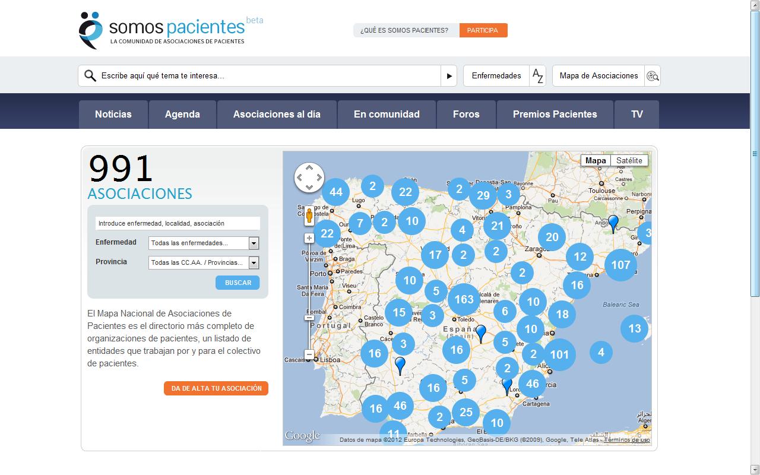Switch map to Satélite view
The image size is (760, 475).
tap(629, 160)
